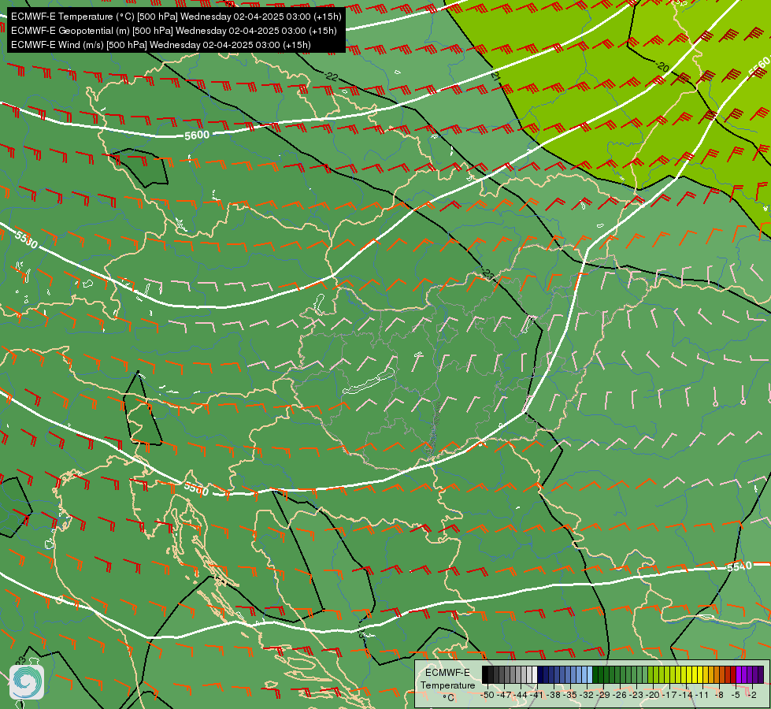Screen dimensions: 771x709
Task: Click the 5600 geopotential contour label
Action: point(197,135)
